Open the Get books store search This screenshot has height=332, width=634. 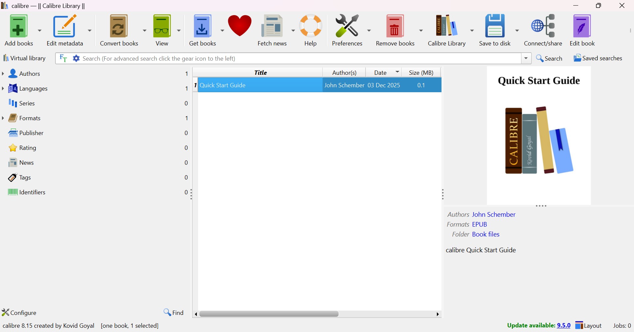click(x=202, y=30)
